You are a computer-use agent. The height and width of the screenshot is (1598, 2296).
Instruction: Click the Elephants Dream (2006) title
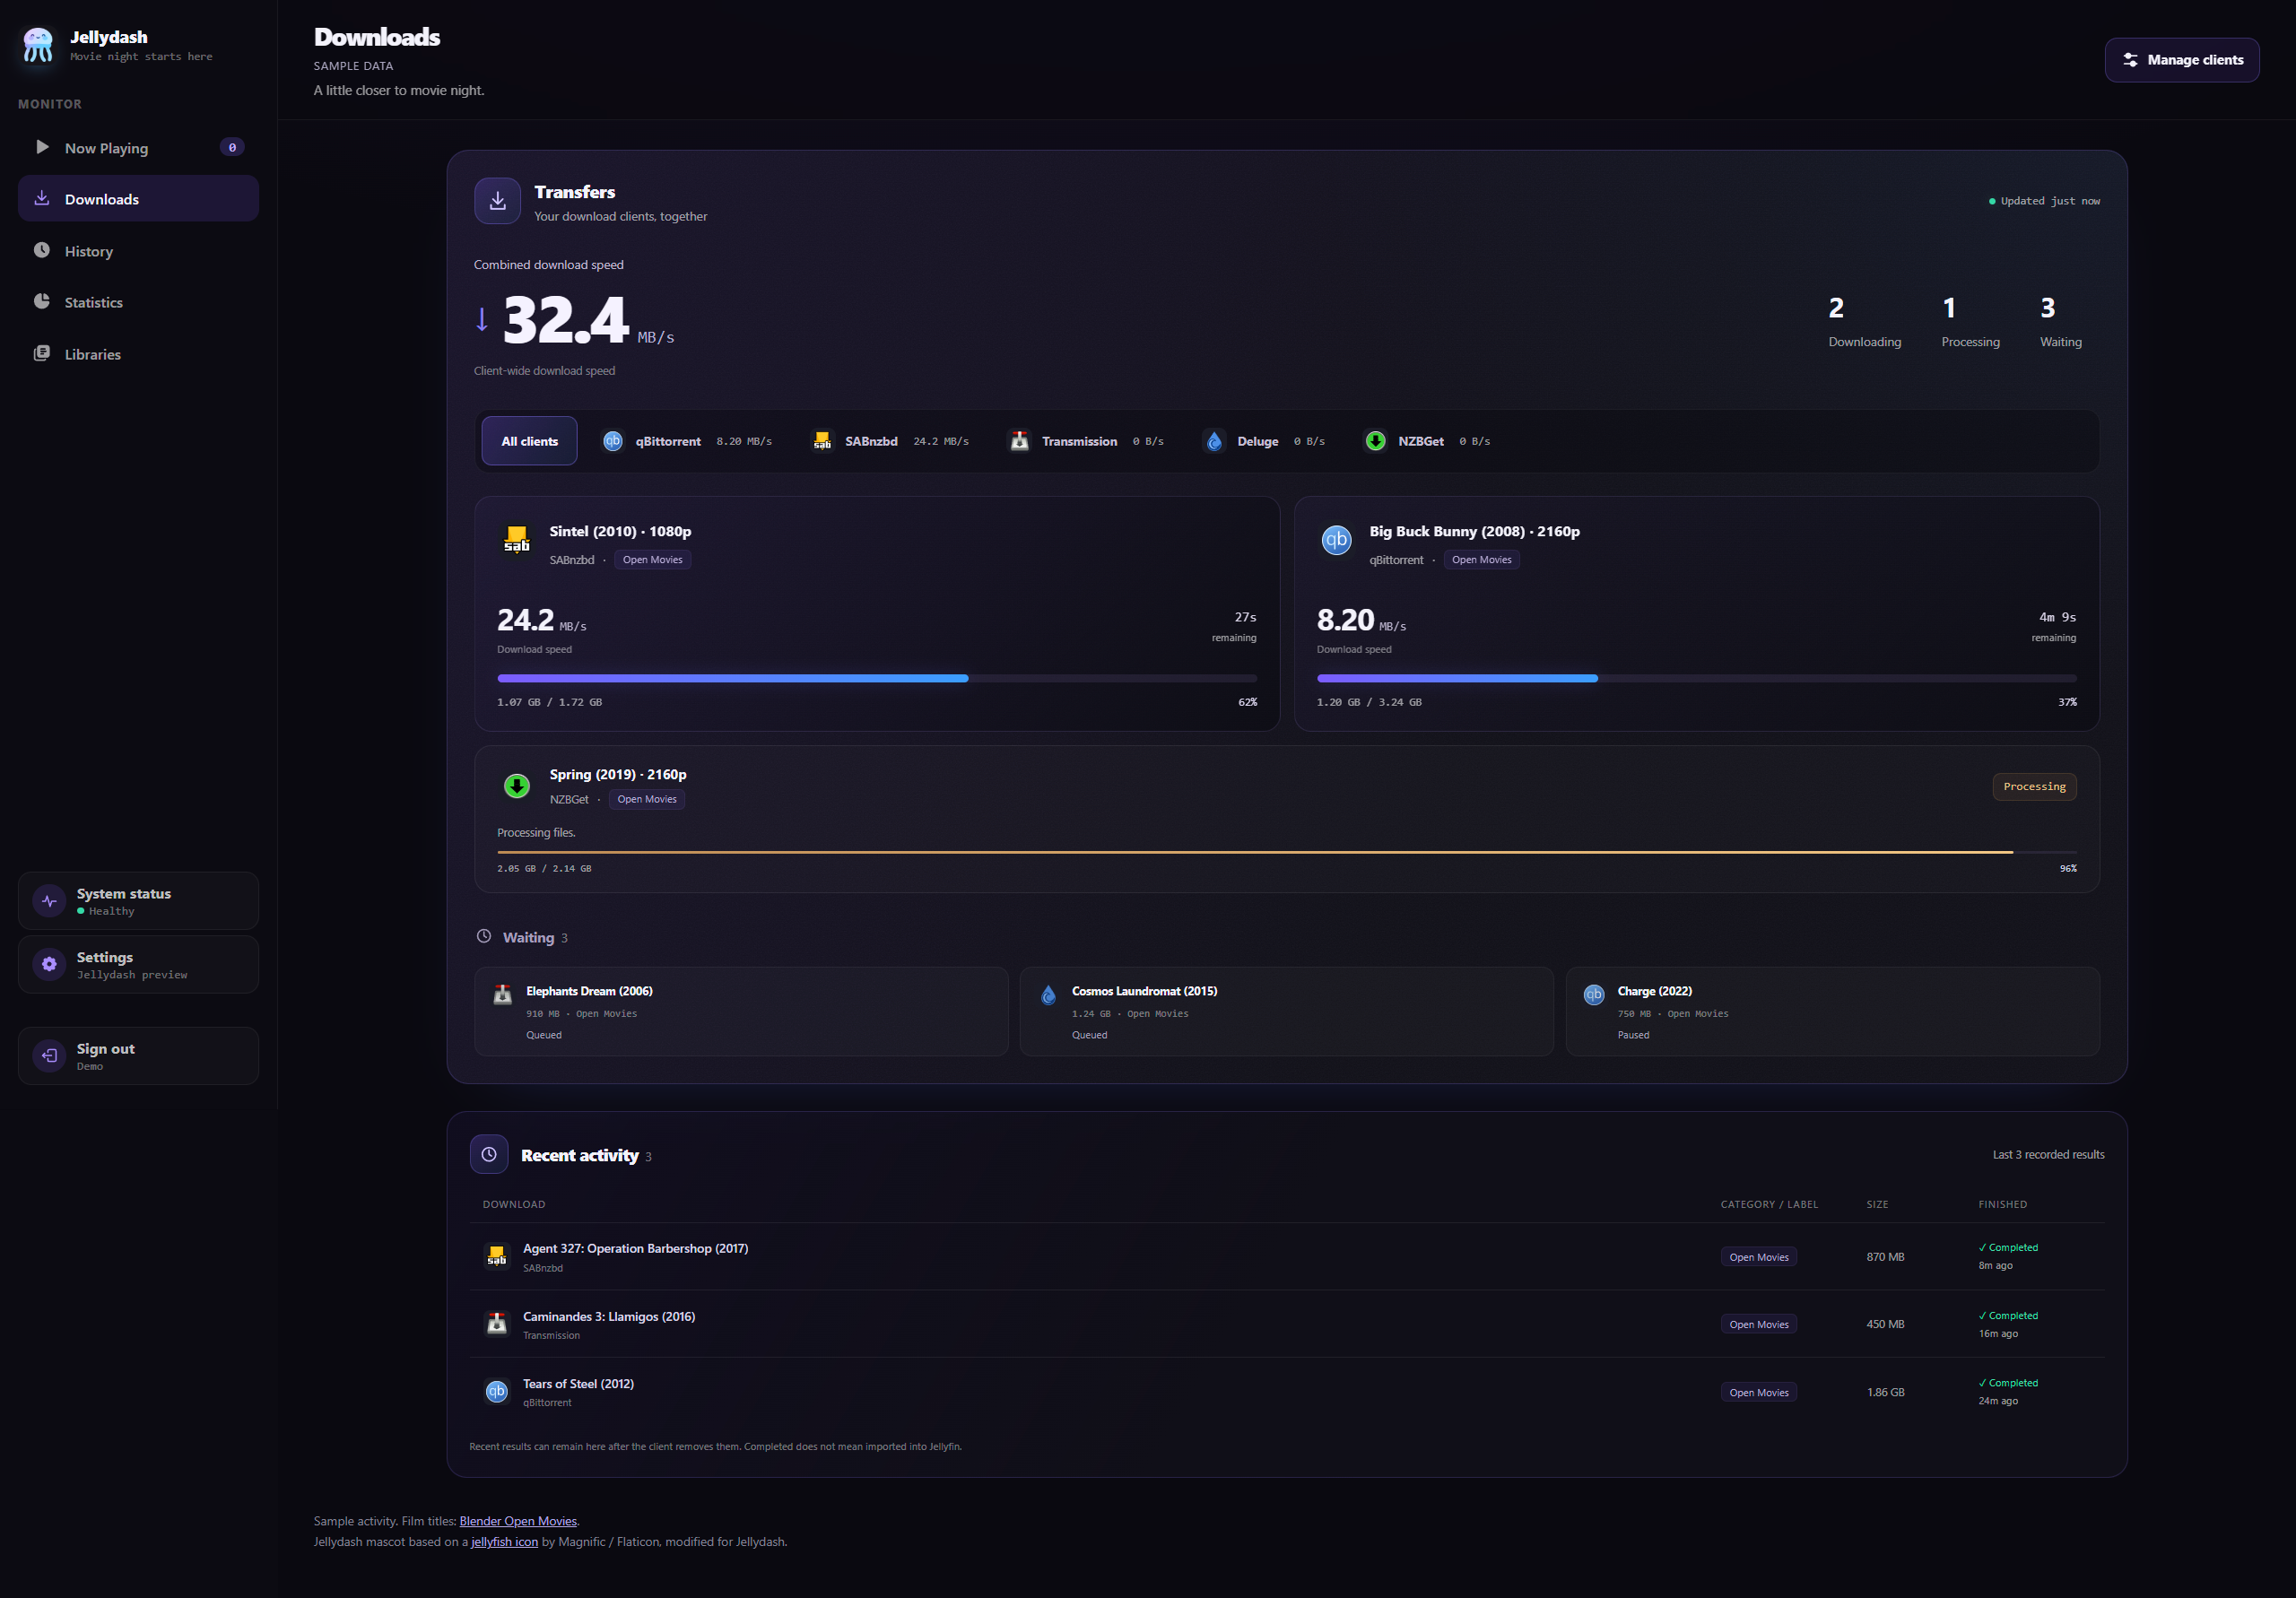pyautogui.click(x=589, y=991)
